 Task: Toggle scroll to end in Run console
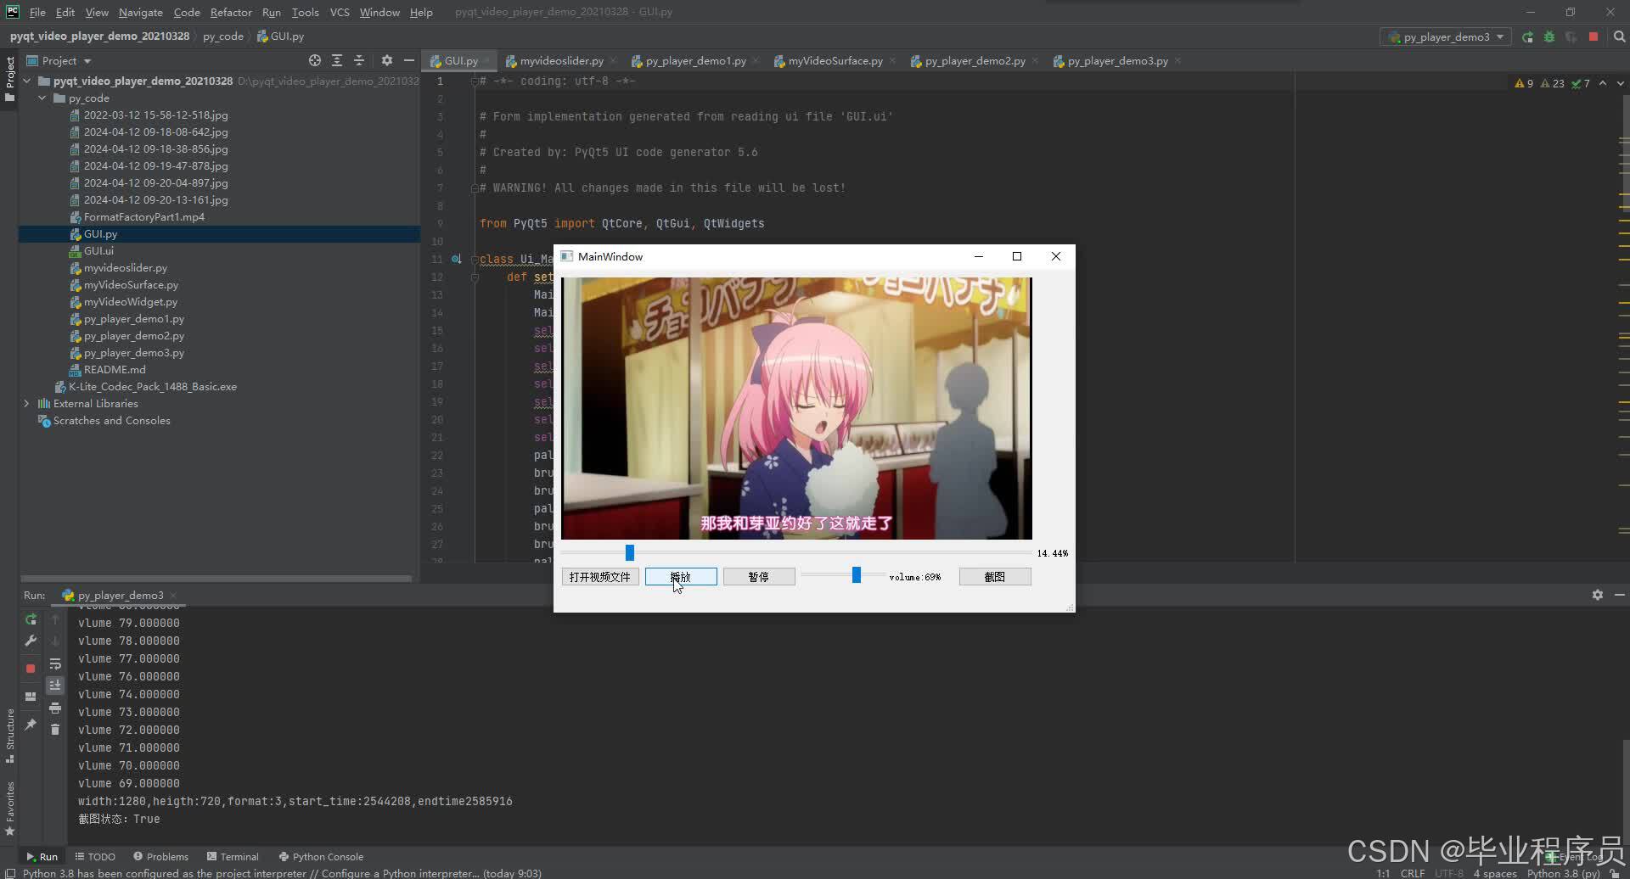55,685
